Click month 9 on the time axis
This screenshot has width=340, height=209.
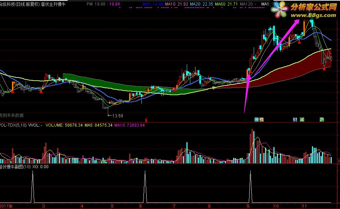point(248,206)
